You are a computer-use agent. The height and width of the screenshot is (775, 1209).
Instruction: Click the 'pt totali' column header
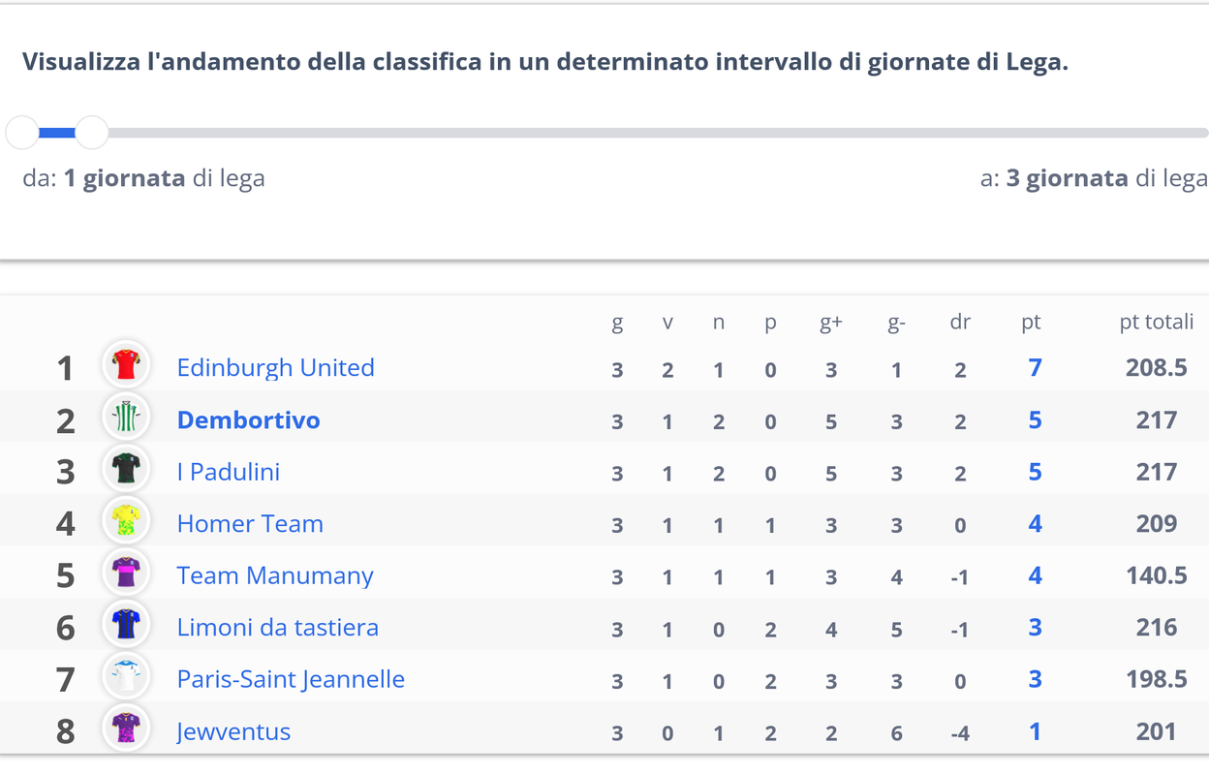[1157, 322]
